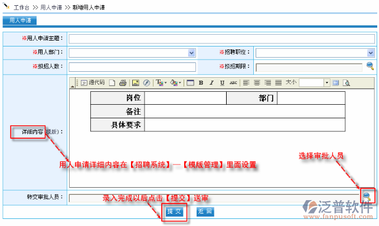
Task: Select the 用人申请 tab
Action: pos(20,20)
